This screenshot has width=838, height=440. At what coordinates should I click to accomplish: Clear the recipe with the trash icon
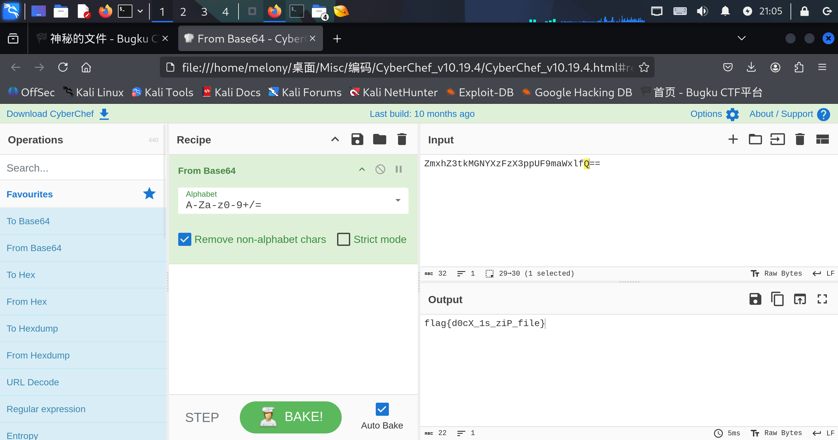coord(402,139)
